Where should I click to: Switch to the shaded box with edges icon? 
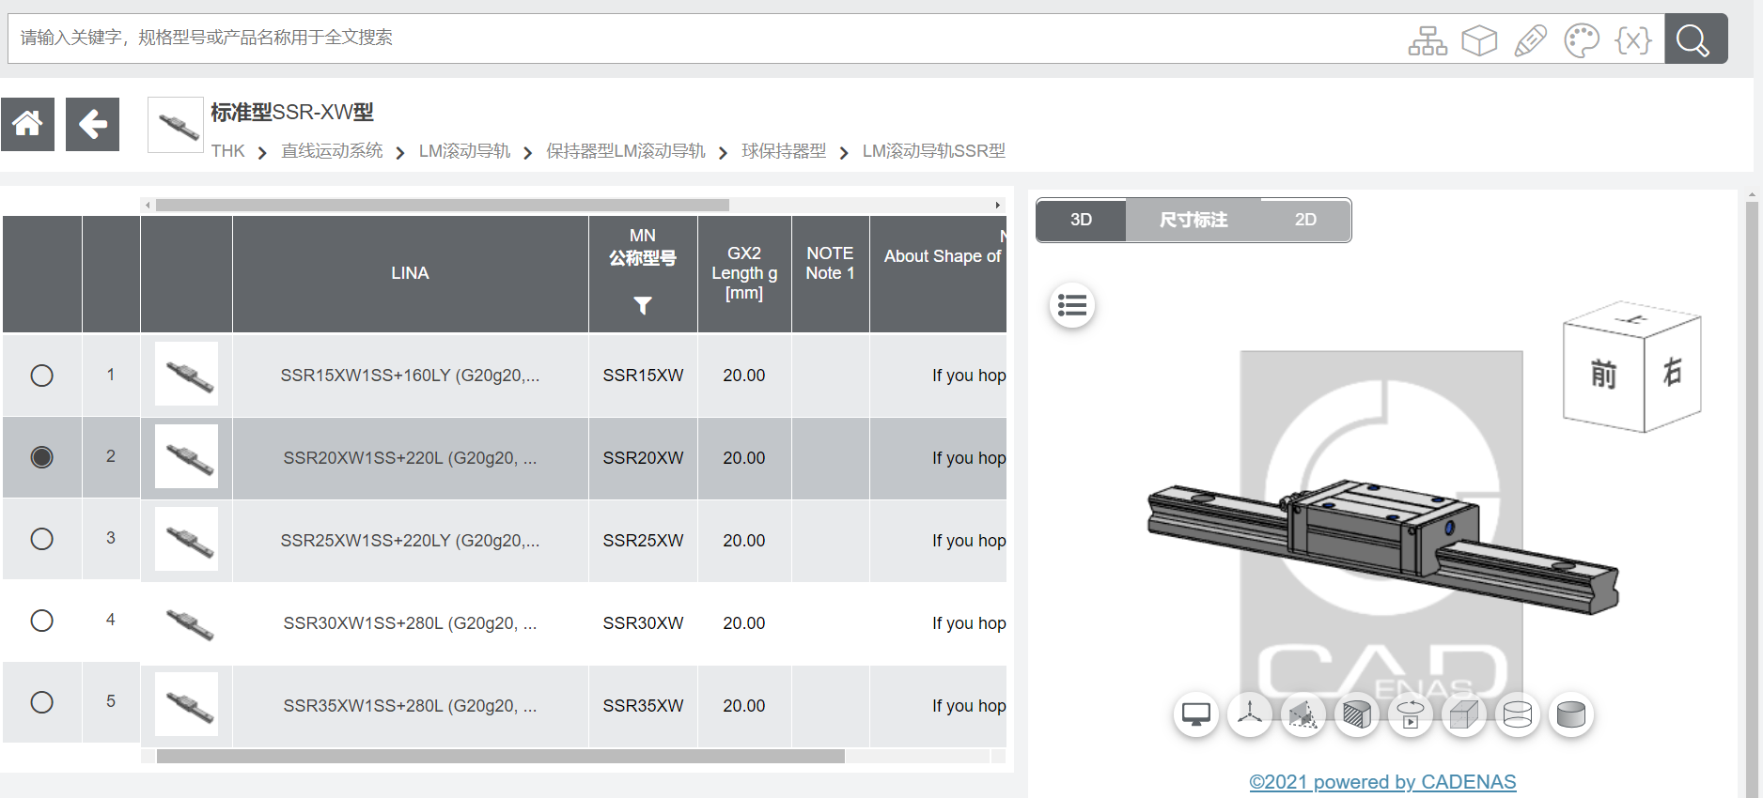(x=1464, y=714)
